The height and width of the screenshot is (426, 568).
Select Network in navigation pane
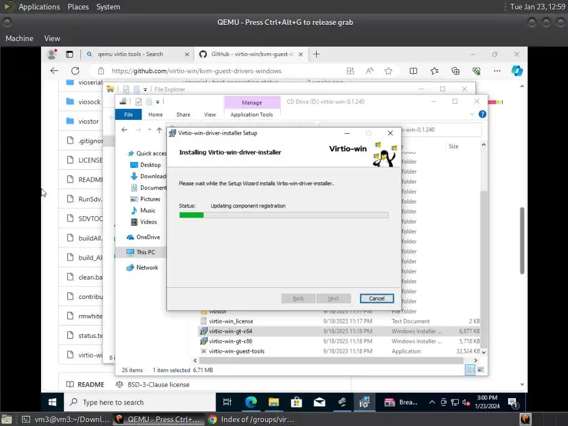(x=143, y=267)
